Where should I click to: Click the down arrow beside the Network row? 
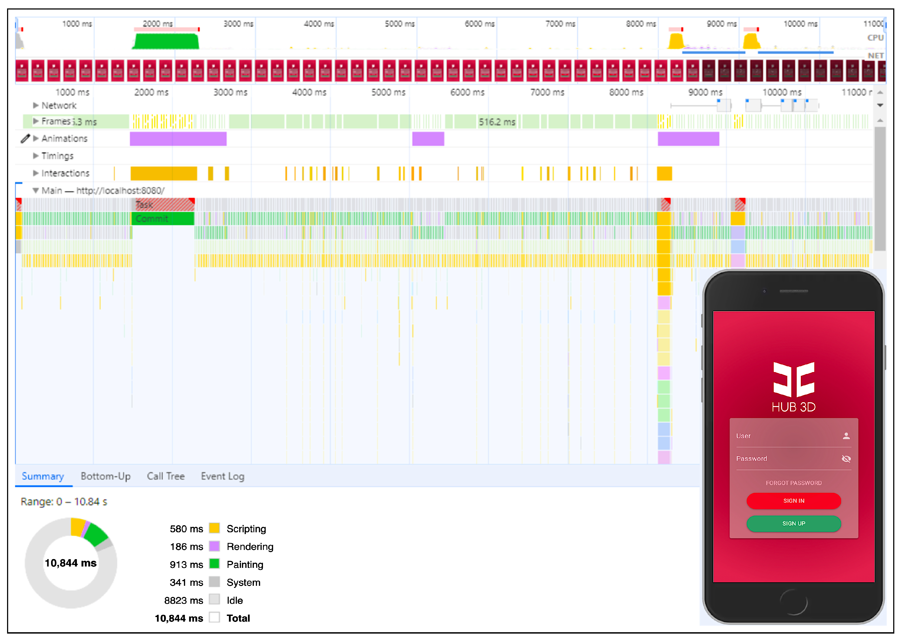click(x=880, y=105)
